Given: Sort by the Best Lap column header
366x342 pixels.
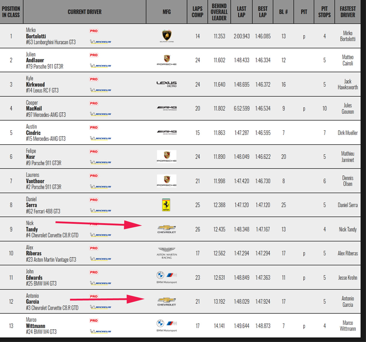Looking at the screenshot, I should click(262, 12).
